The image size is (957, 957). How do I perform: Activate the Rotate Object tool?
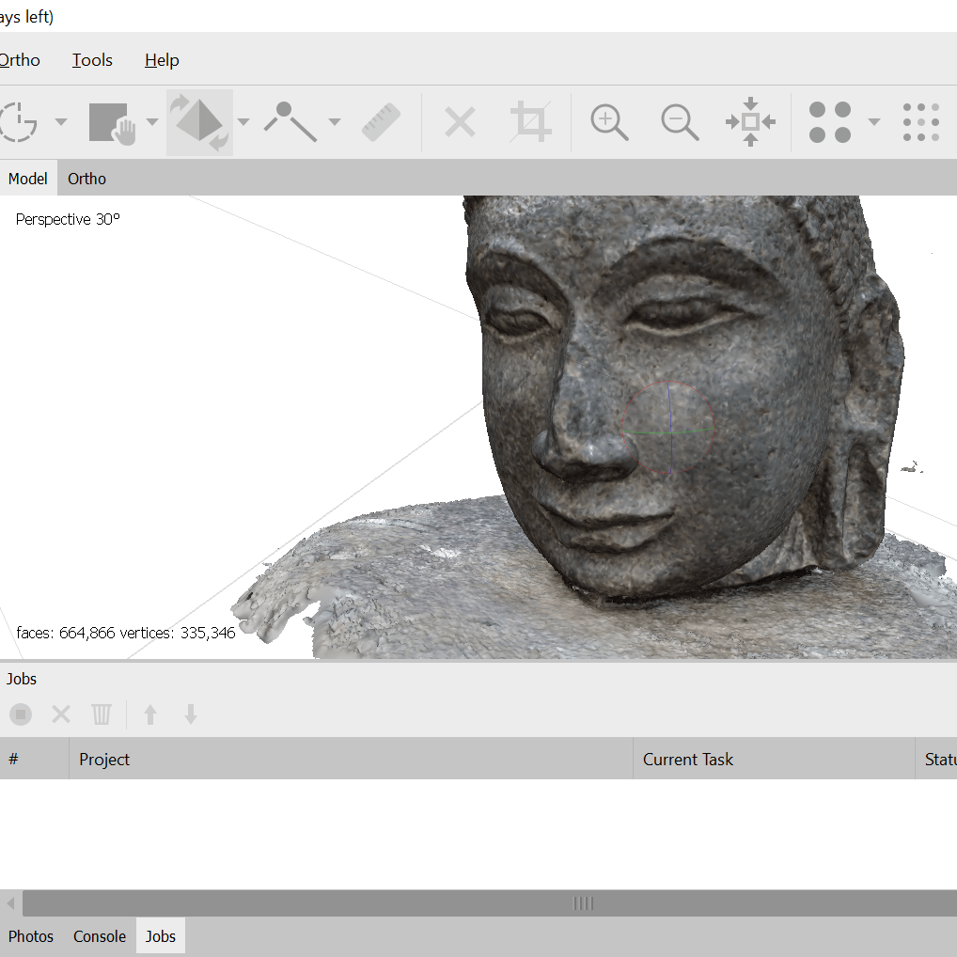click(199, 122)
